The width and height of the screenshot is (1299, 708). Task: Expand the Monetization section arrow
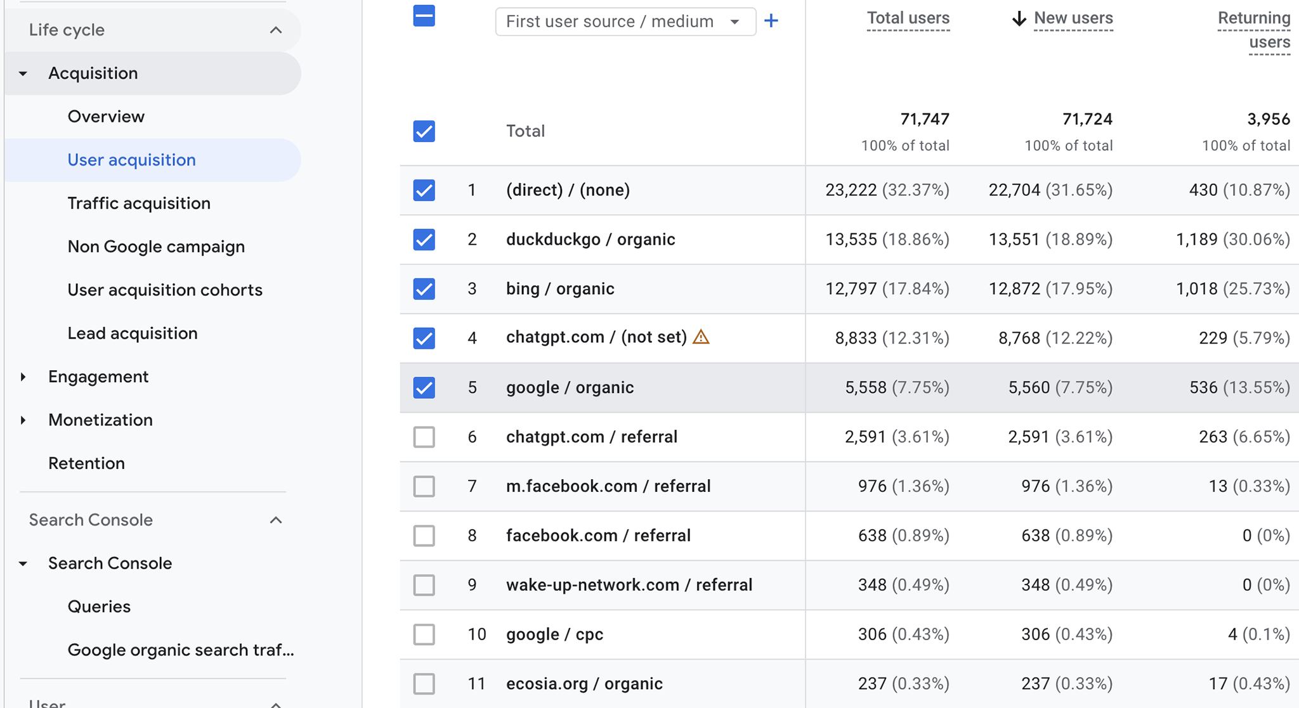(23, 420)
